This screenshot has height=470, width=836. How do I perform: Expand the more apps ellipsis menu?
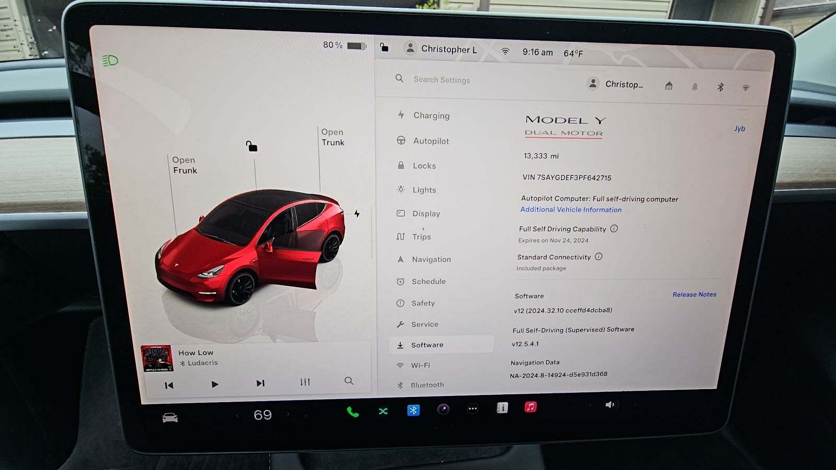click(x=472, y=409)
